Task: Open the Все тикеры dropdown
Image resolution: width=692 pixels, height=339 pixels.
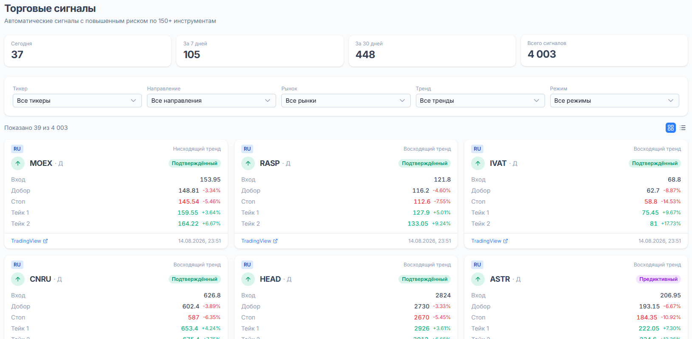Action: (x=77, y=101)
